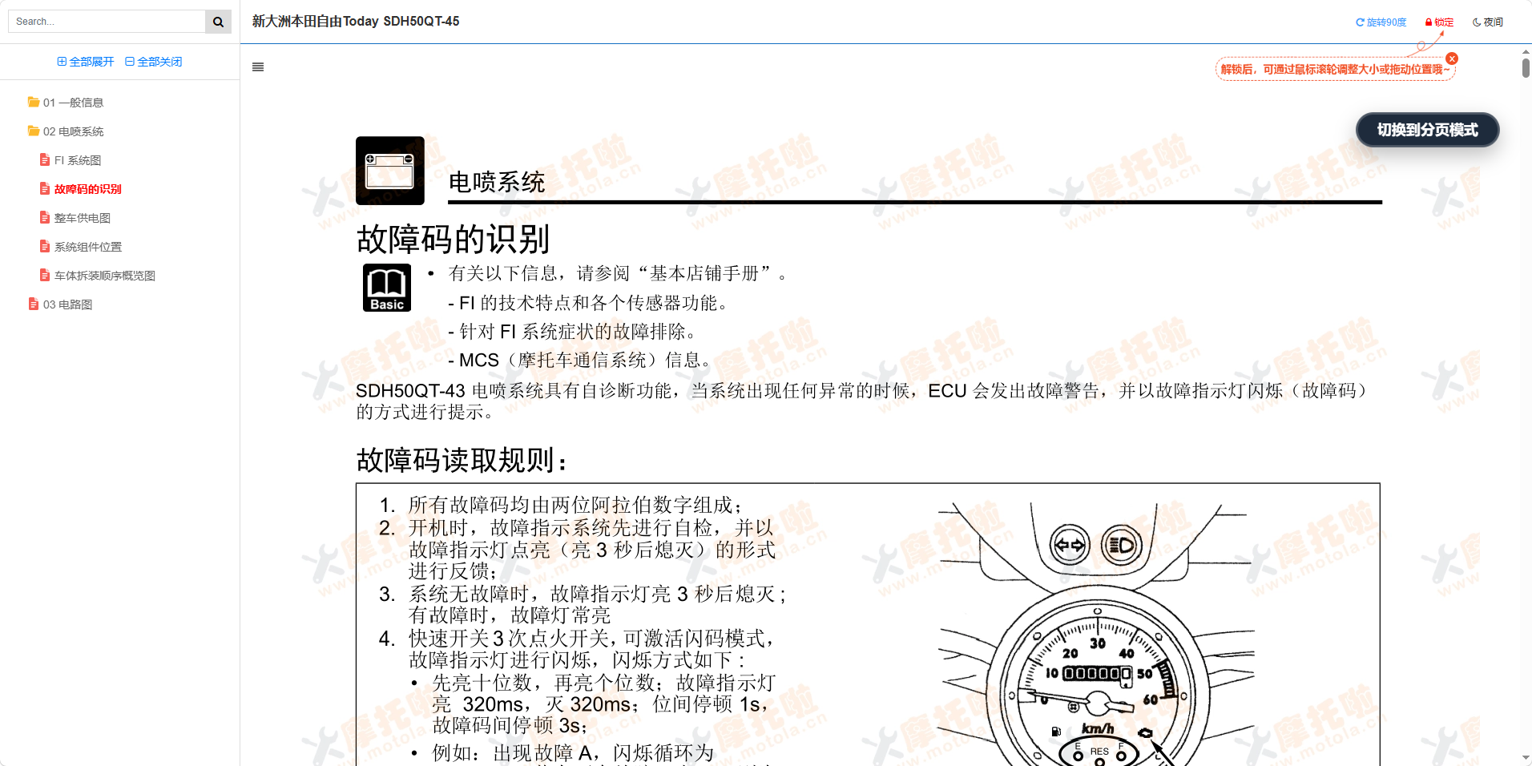Open the 03 电路图 entry
The width and height of the screenshot is (1532, 766).
pos(67,304)
